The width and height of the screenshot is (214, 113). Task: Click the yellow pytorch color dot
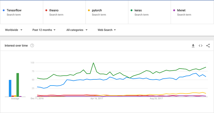coord(89,10)
